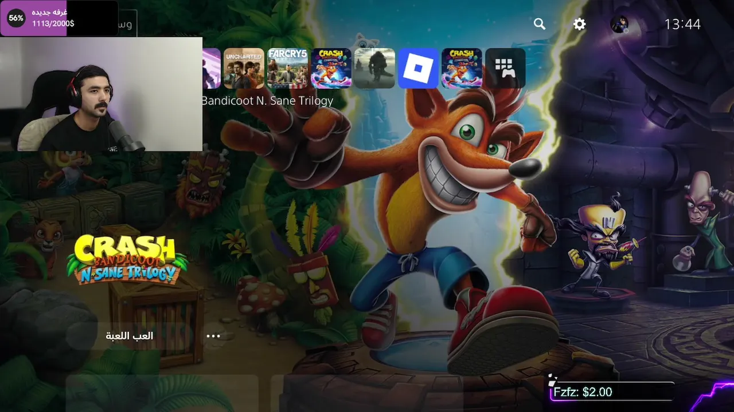Image resolution: width=734 pixels, height=412 pixels.
Task: Click the 56% goal progress badge
Action: click(x=16, y=18)
